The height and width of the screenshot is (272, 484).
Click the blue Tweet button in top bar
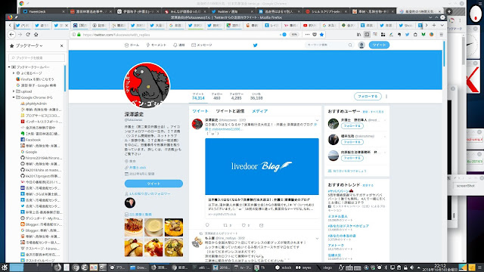tap(379, 45)
